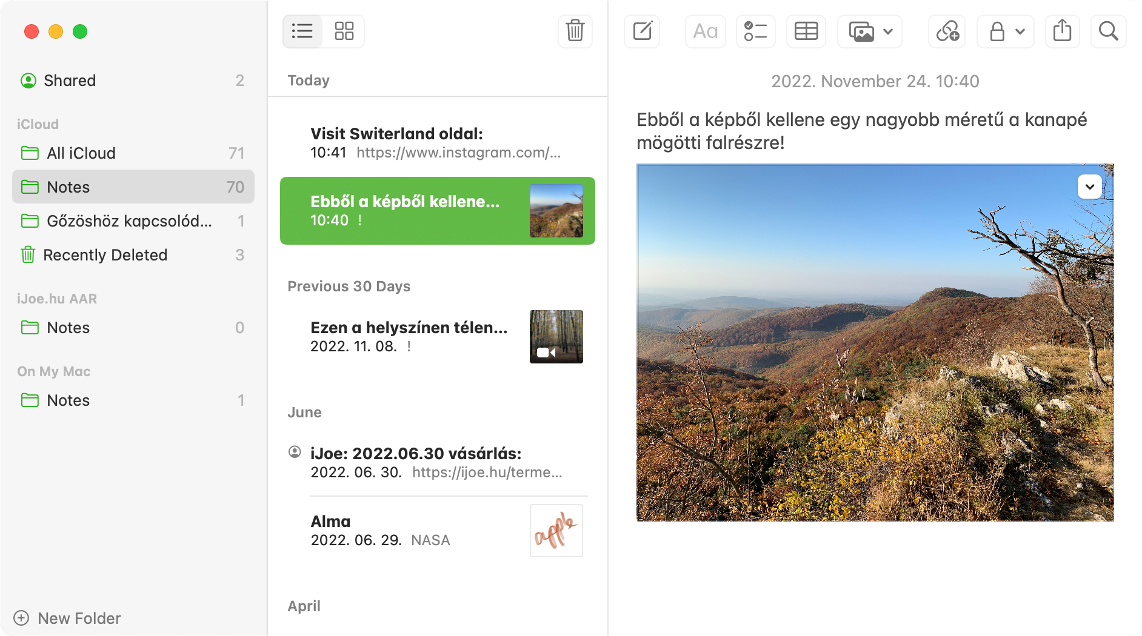The image size is (1142, 636).
Task: Click the Shared person icon in sidebar
Action: point(28,81)
